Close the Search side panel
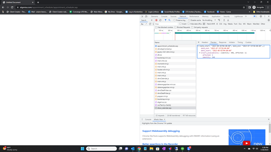271x152 pixels. tap(152, 20)
